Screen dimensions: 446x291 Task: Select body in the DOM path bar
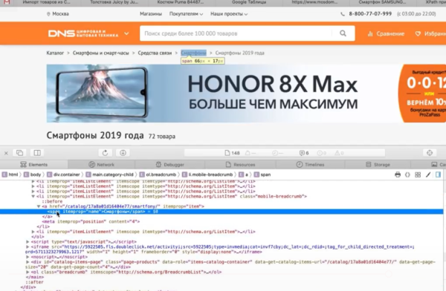pyautogui.click(x=32, y=174)
